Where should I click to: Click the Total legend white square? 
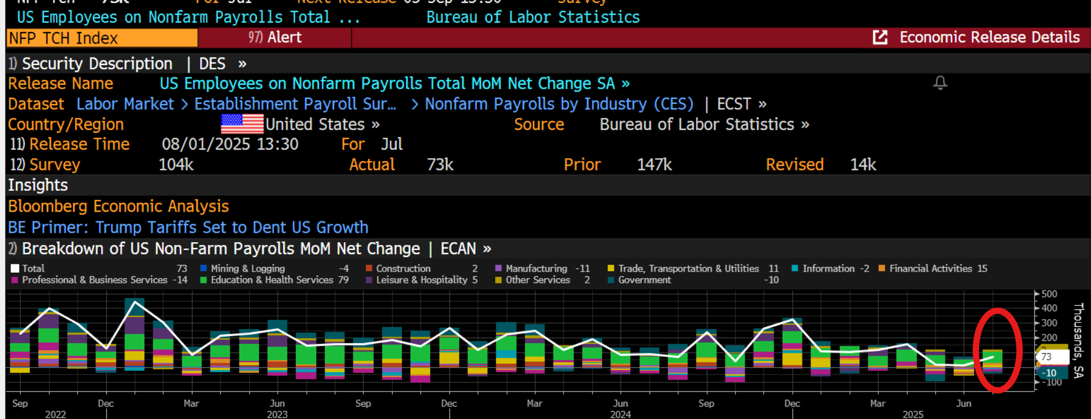click(15, 269)
